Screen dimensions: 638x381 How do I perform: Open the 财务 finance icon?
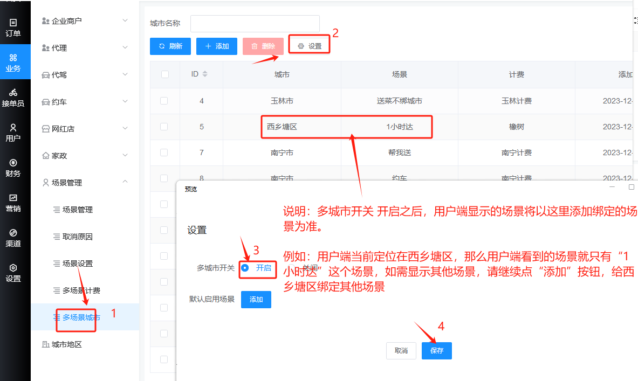[13, 163]
